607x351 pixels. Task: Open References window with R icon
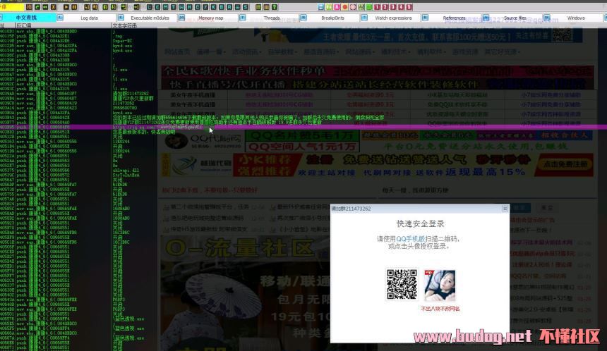[229, 7]
